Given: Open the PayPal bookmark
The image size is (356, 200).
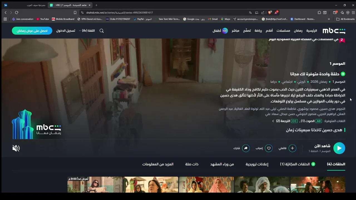Looking at the screenshot, I should [142, 19].
